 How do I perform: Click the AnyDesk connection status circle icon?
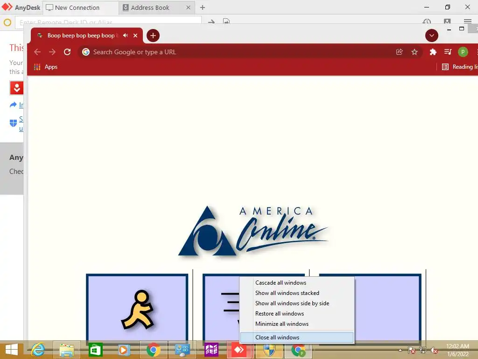point(7,22)
